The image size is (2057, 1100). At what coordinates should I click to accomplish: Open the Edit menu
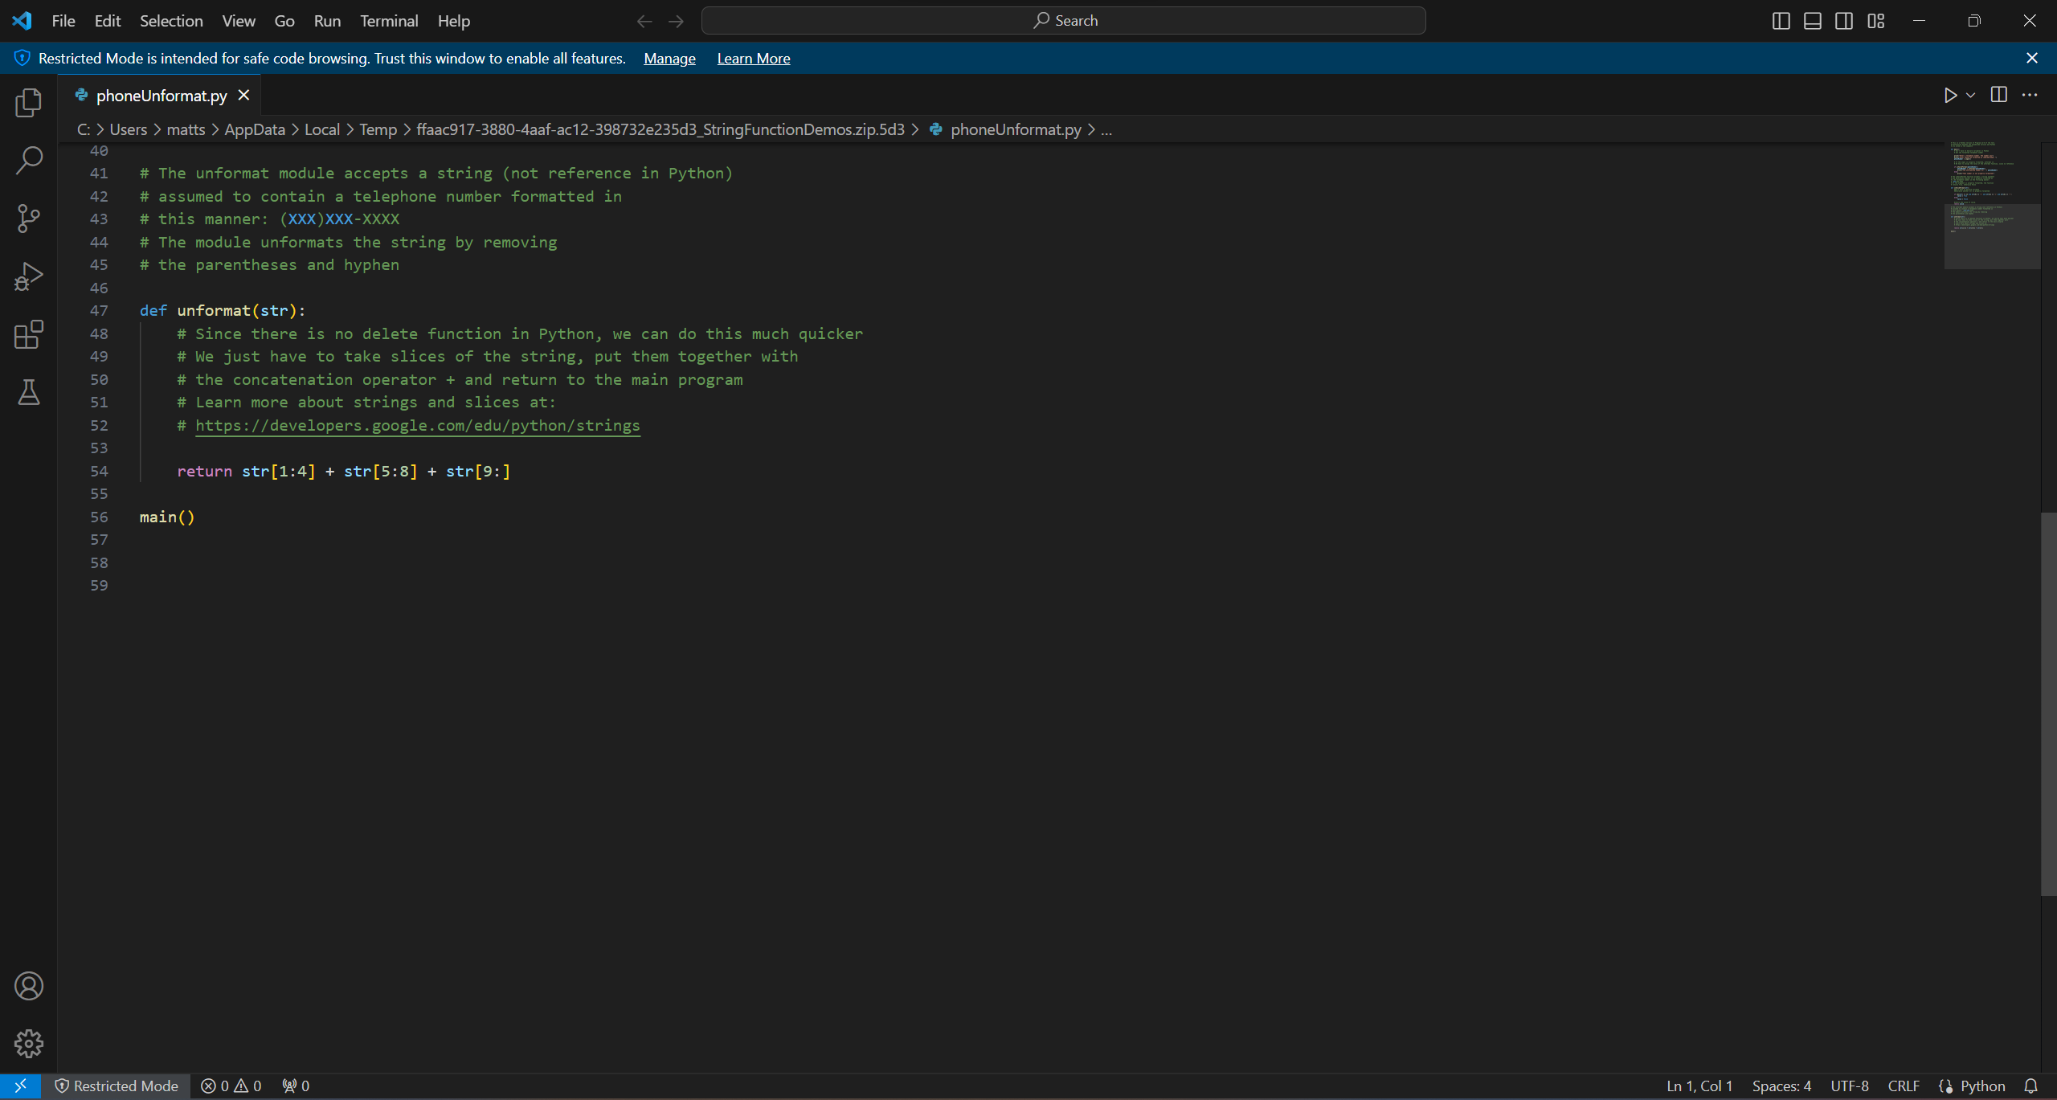tap(108, 21)
